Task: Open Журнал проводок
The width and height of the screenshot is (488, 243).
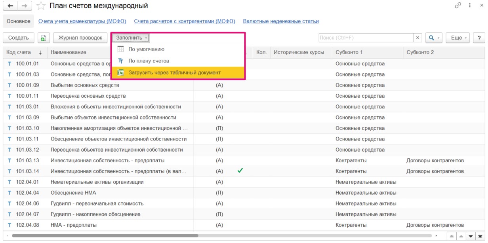Action: click(80, 38)
